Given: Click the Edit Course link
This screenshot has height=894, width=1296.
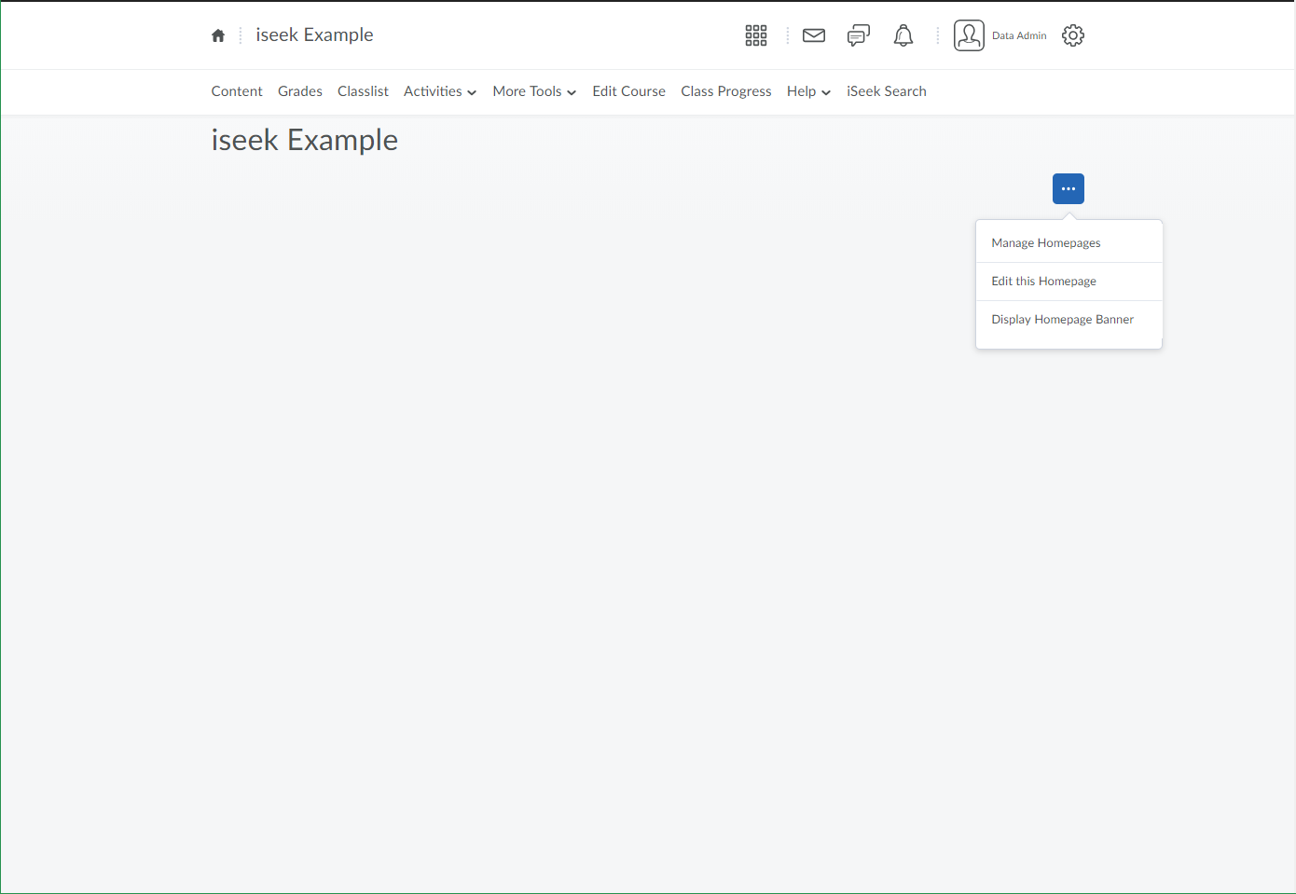Looking at the screenshot, I should 628,91.
